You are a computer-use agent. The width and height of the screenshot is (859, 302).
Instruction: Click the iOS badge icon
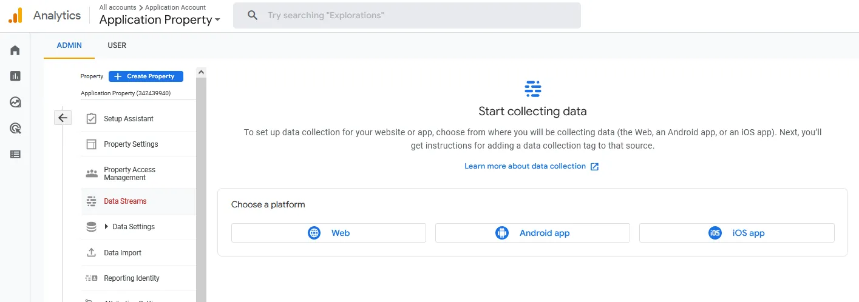pyautogui.click(x=715, y=233)
